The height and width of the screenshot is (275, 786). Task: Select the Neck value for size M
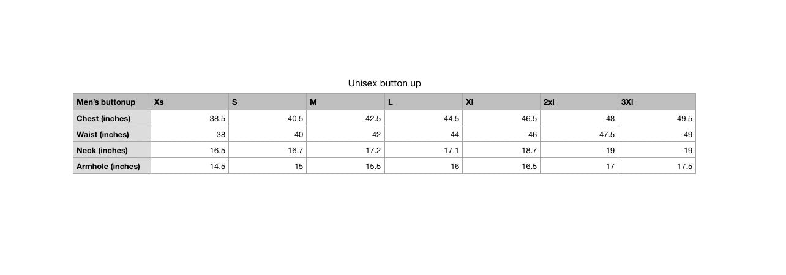372,151
